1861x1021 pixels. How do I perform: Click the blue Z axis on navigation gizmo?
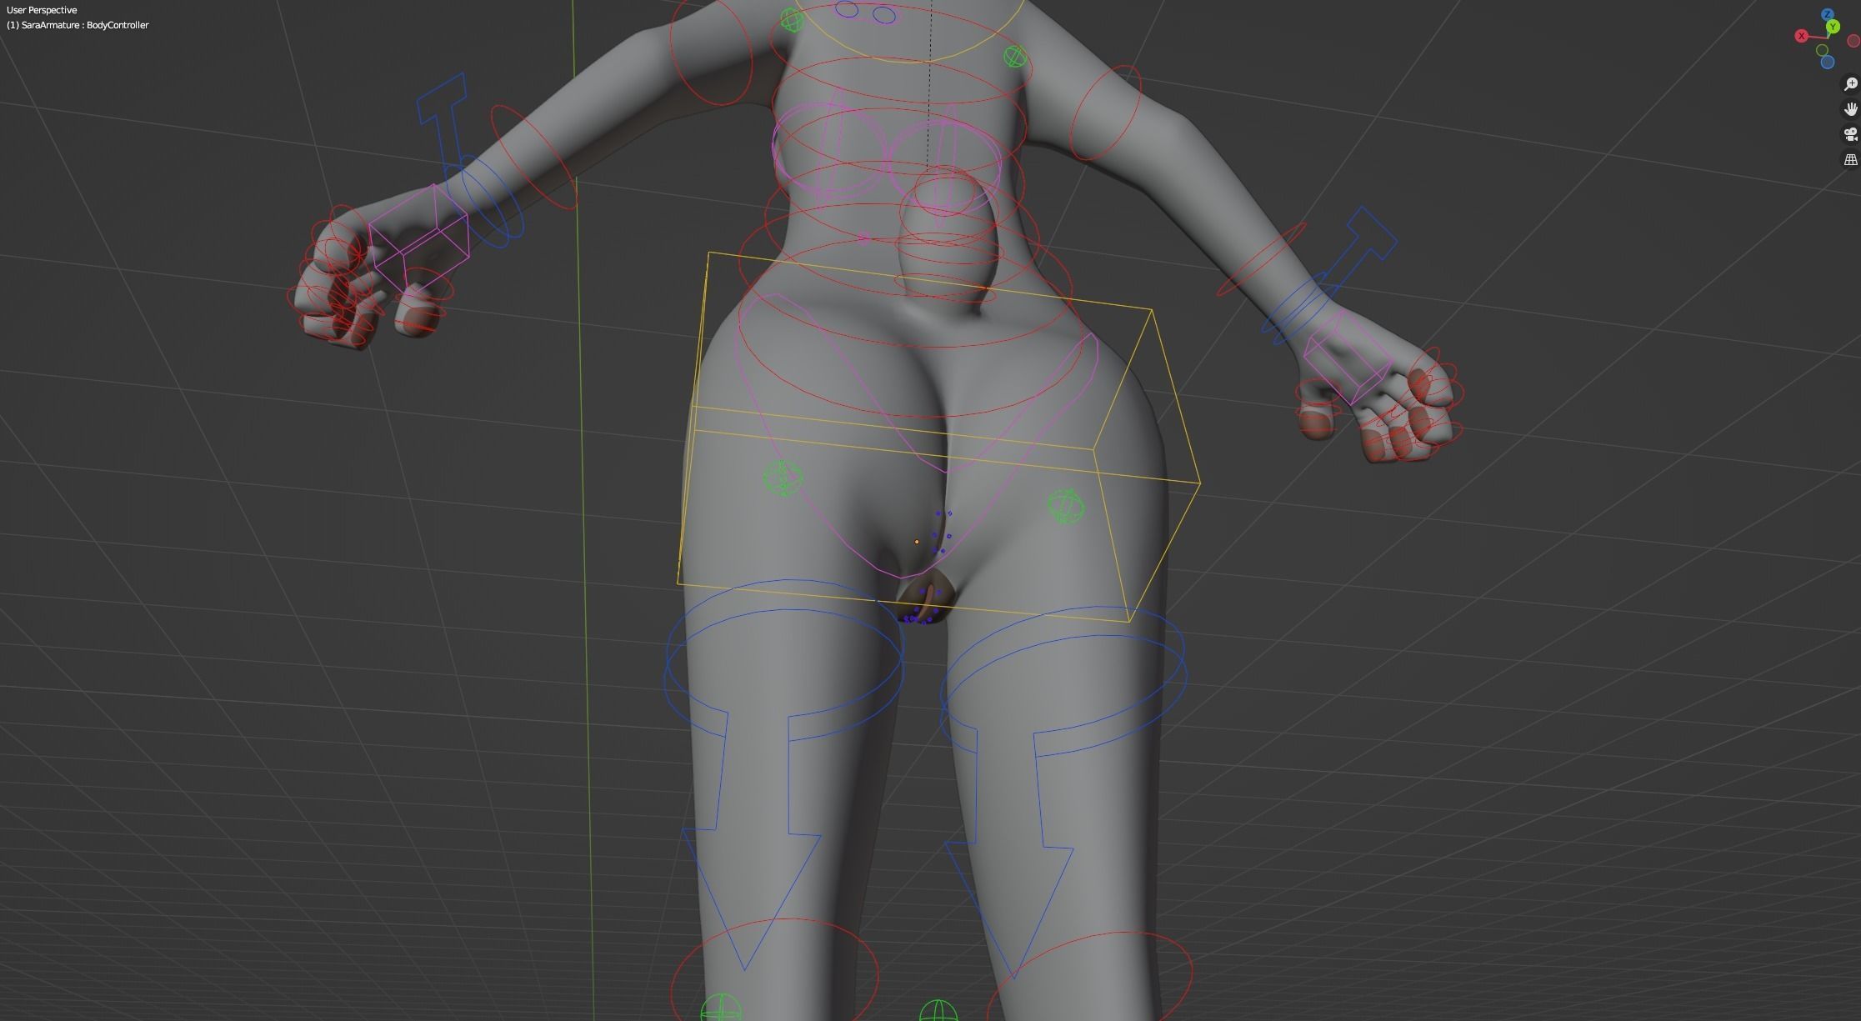(x=1828, y=15)
